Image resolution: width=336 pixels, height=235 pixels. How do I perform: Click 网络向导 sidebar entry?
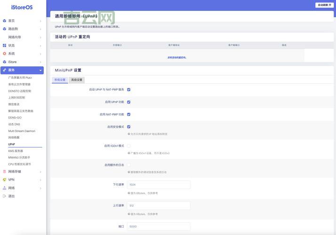(x=15, y=37)
